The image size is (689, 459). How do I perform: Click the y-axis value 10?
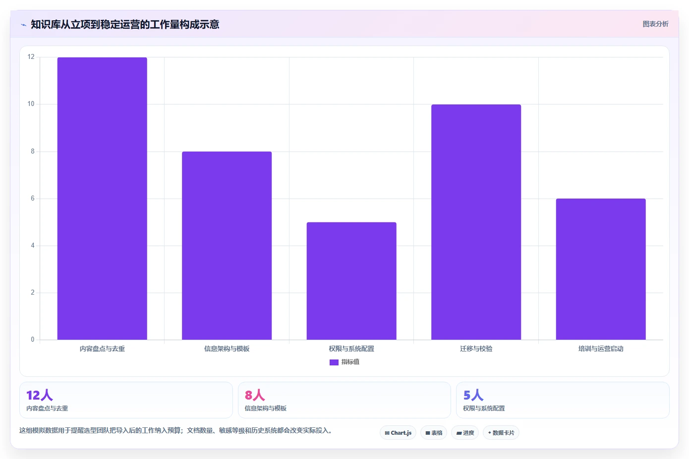click(31, 104)
